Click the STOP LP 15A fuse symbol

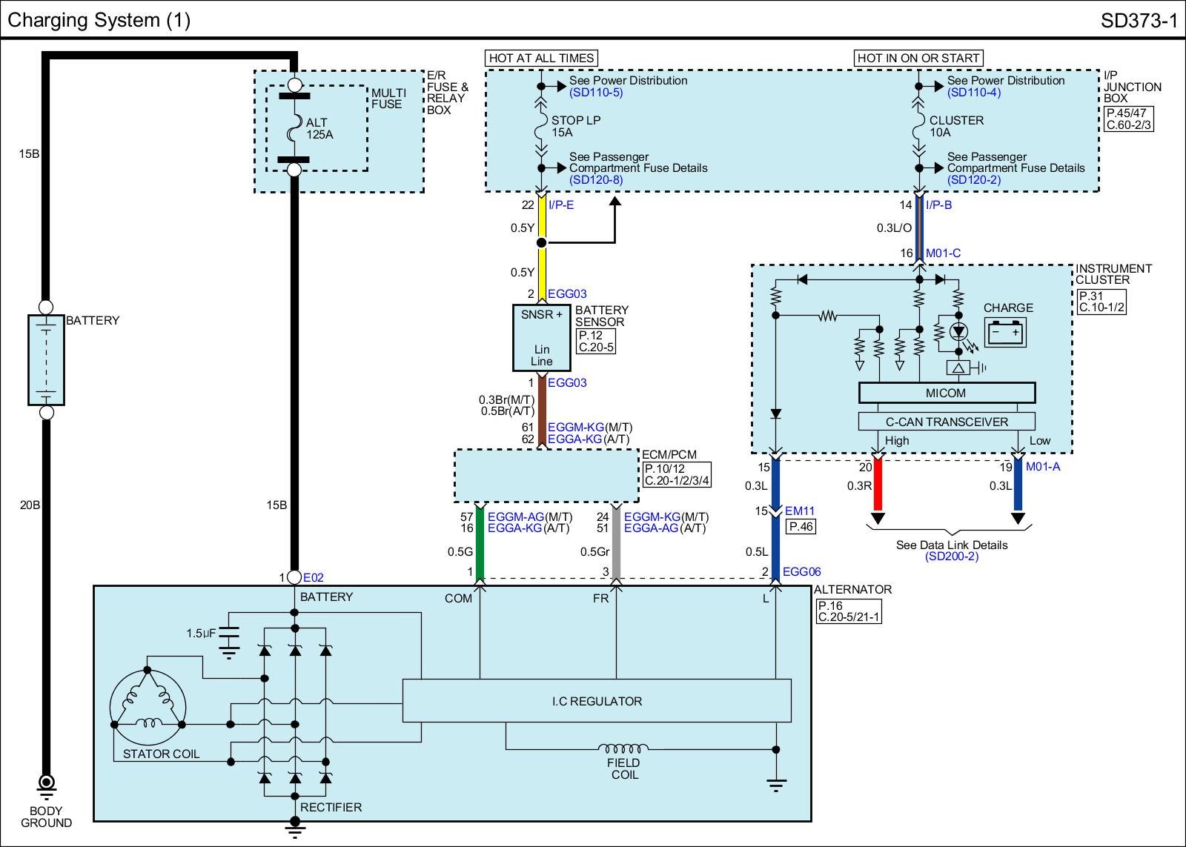[541, 127]
